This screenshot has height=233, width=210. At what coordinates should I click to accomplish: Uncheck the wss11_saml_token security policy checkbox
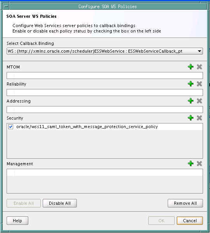click(11, 127)
